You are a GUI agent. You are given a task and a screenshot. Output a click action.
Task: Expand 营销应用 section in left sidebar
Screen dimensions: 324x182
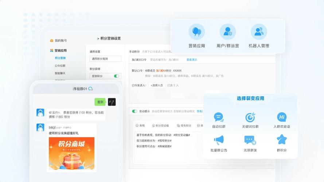[x=58, y=50]
